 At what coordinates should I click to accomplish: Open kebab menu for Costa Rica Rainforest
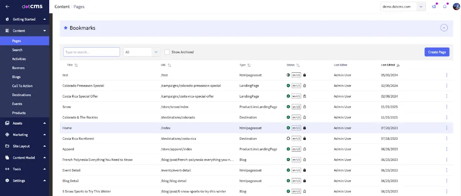447,138
